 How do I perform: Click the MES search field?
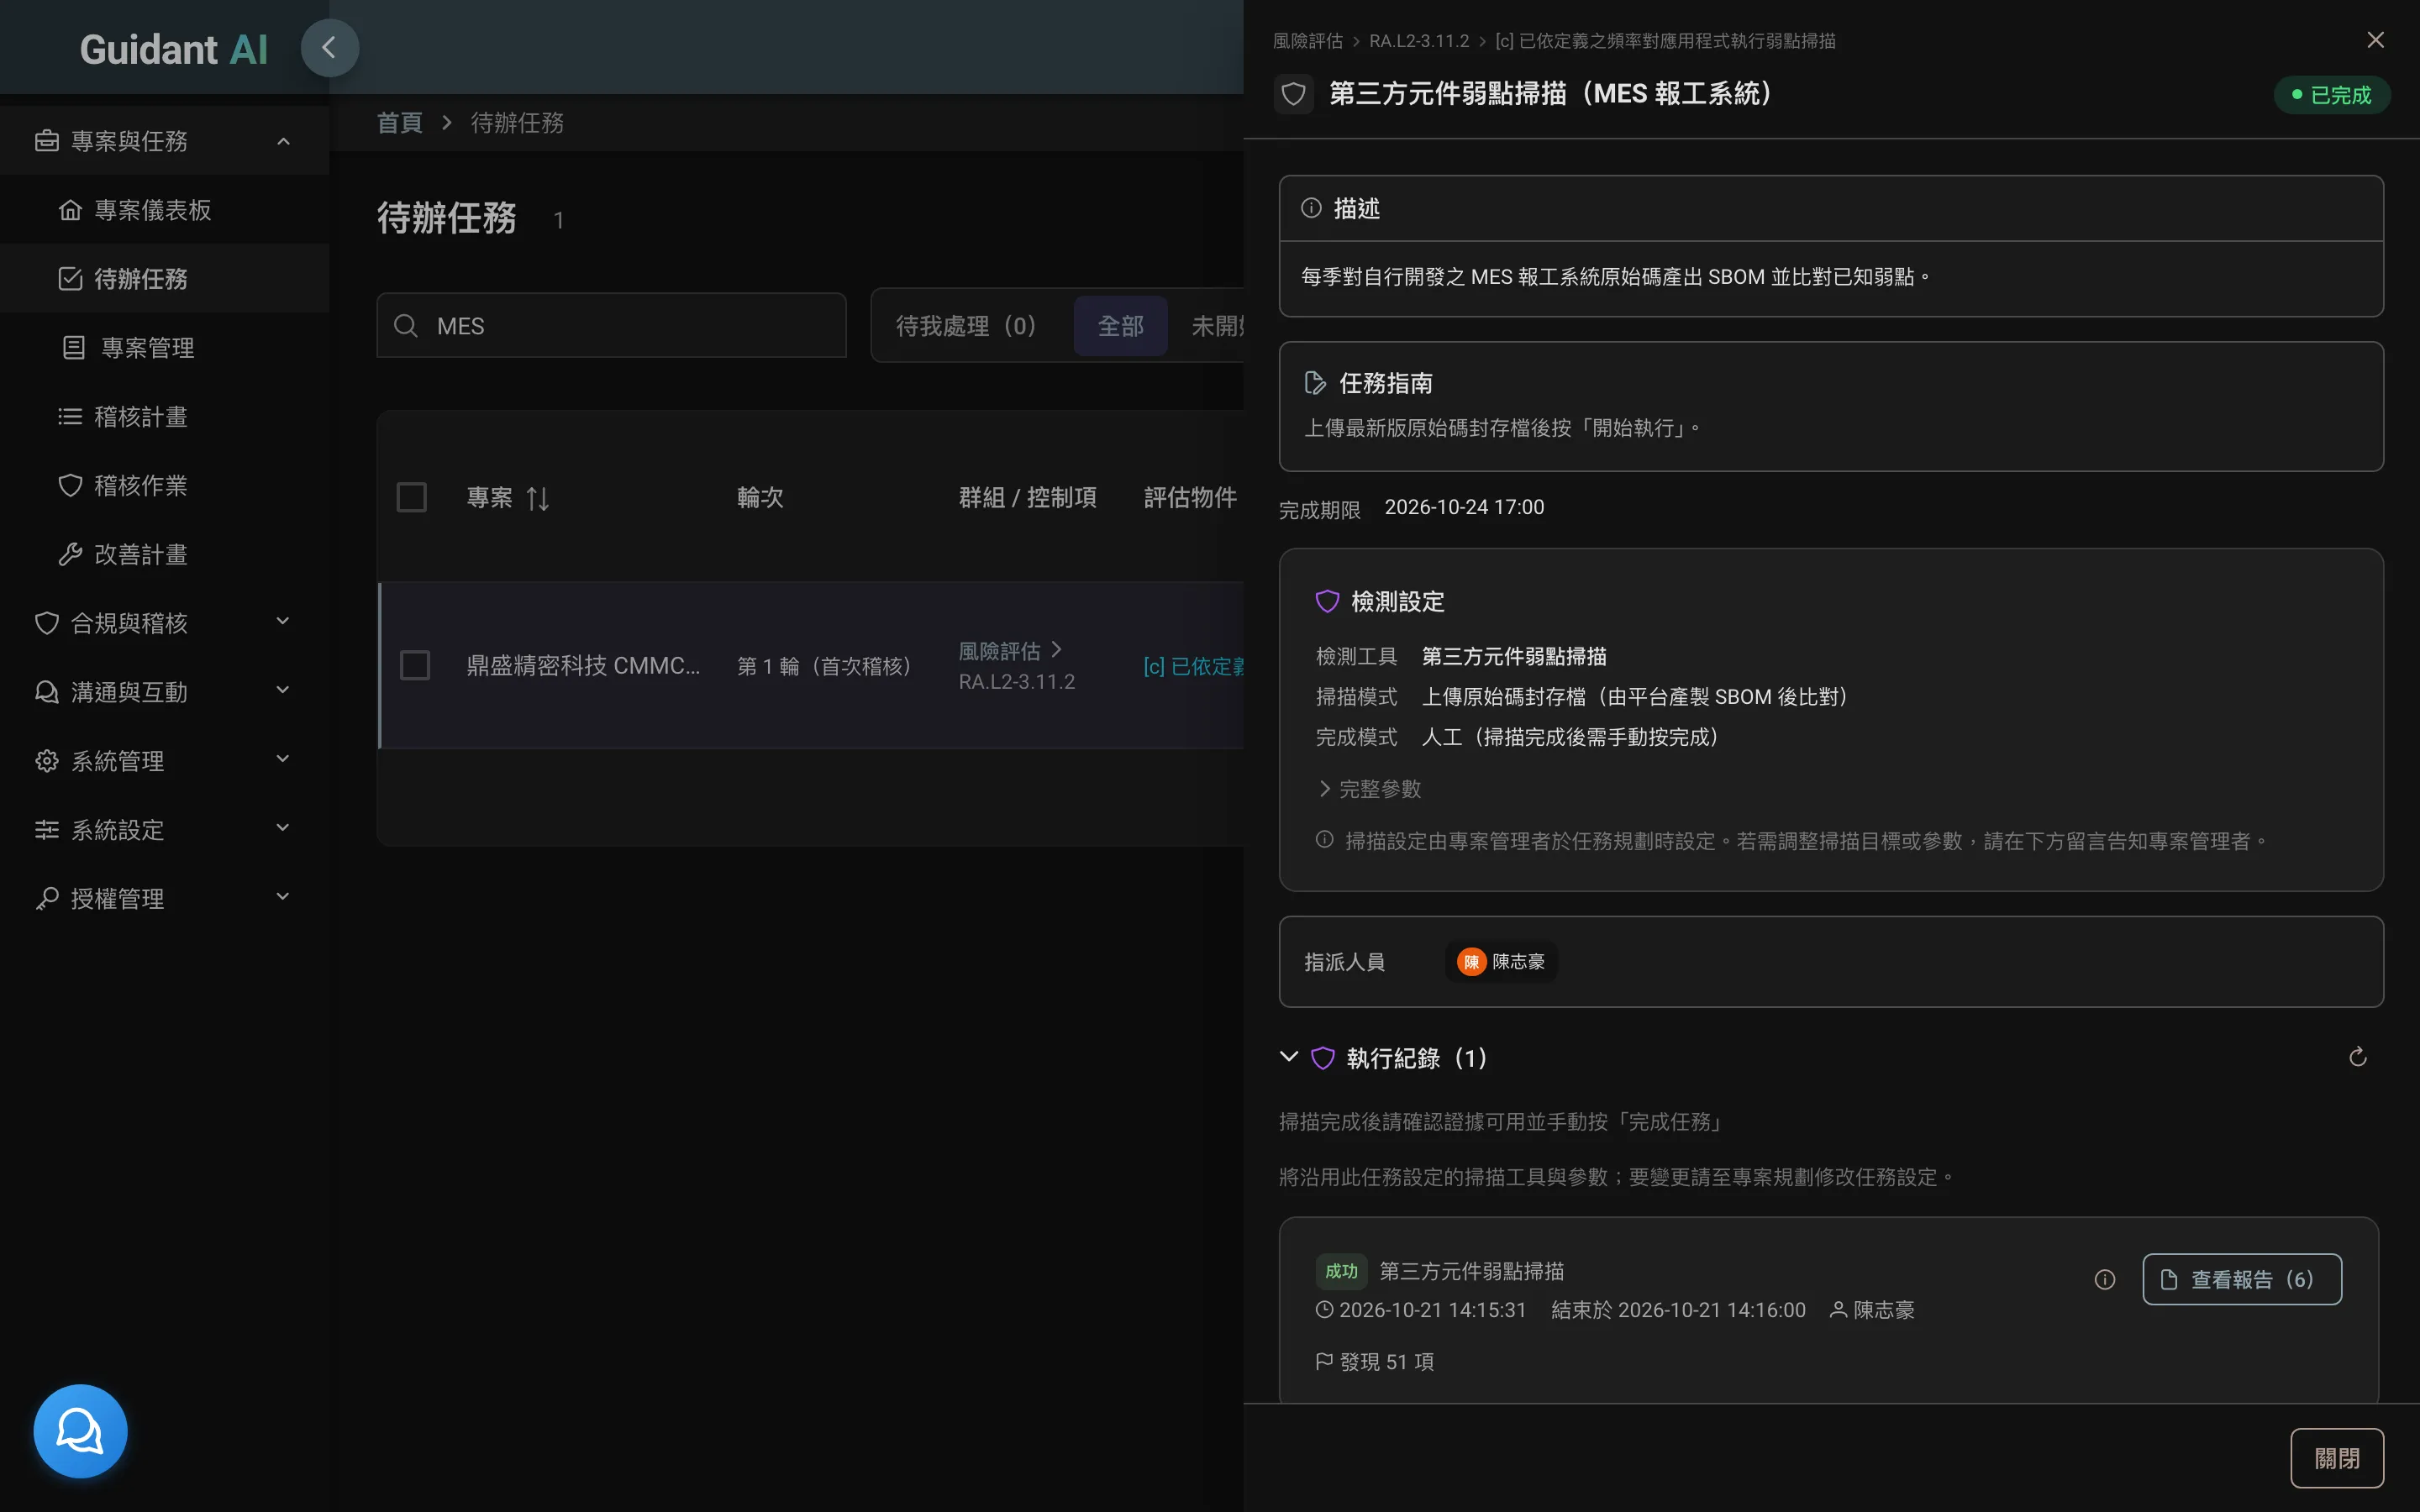coord(611,326)
